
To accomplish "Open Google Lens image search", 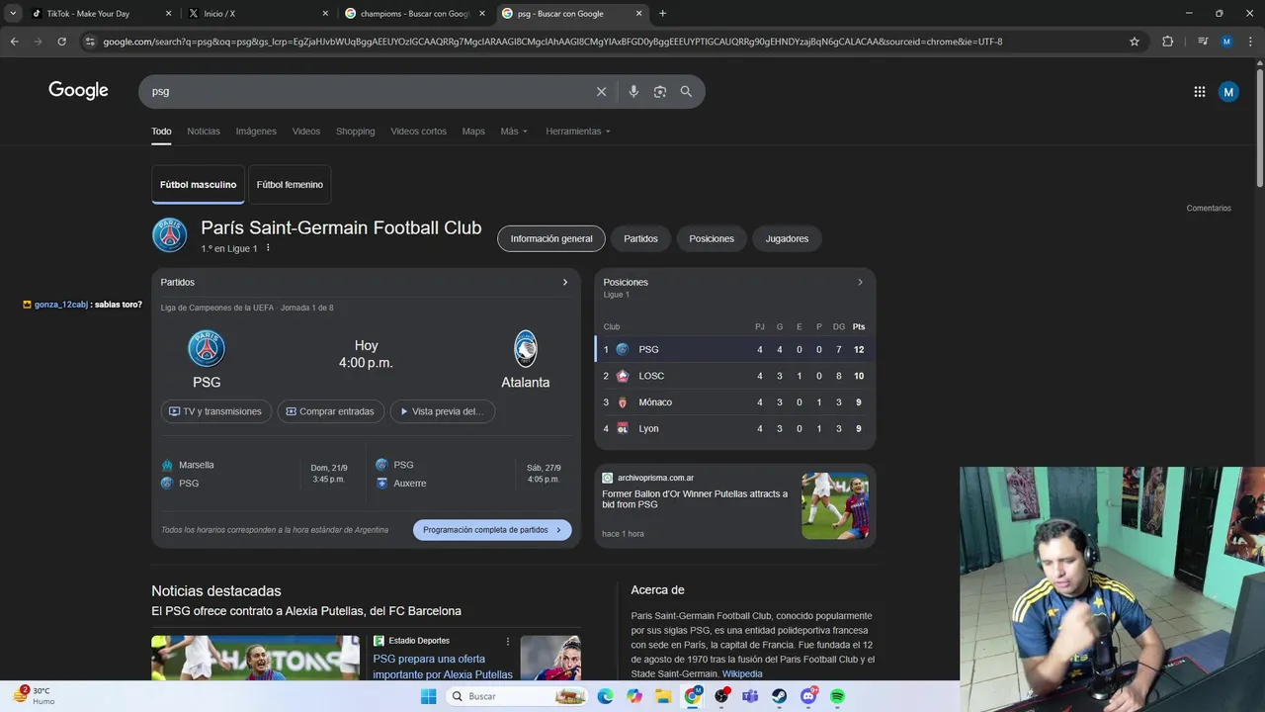I will tap(659, 91).
